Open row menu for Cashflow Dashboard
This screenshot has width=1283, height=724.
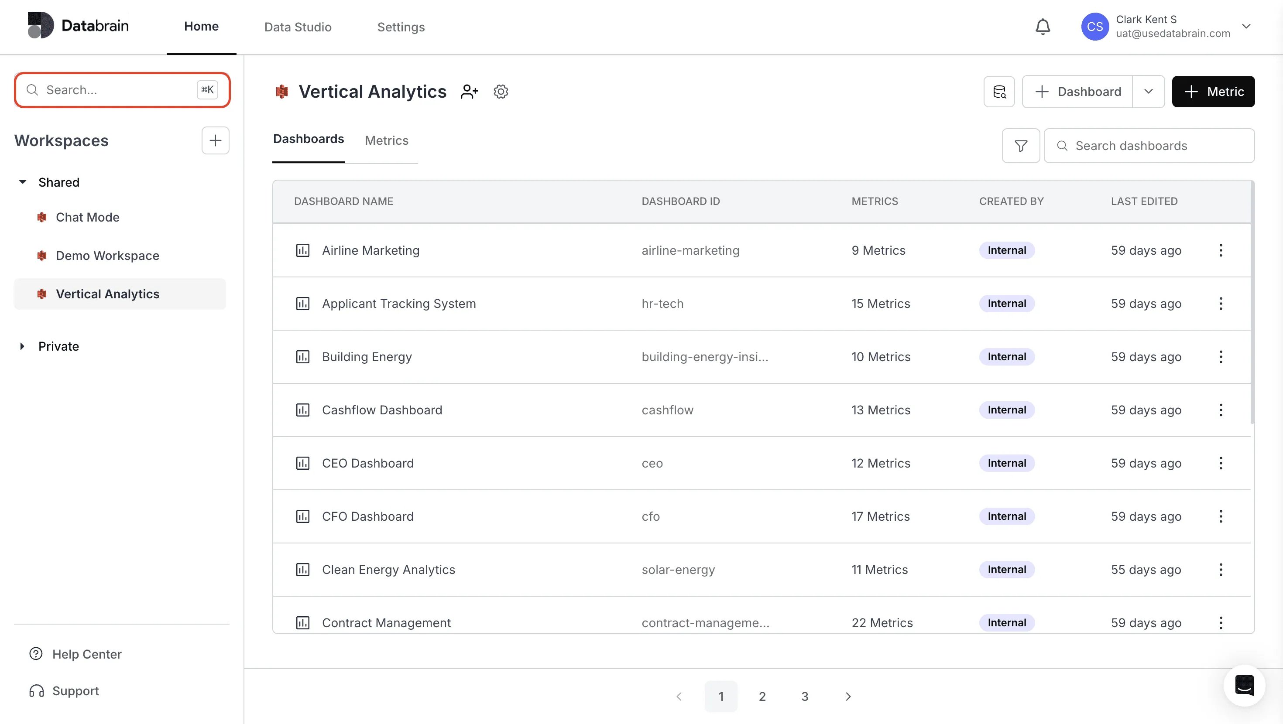click(x=1220, y=410)
